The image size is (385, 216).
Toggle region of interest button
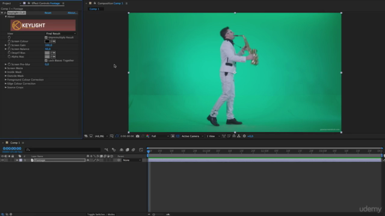point(173,136)
